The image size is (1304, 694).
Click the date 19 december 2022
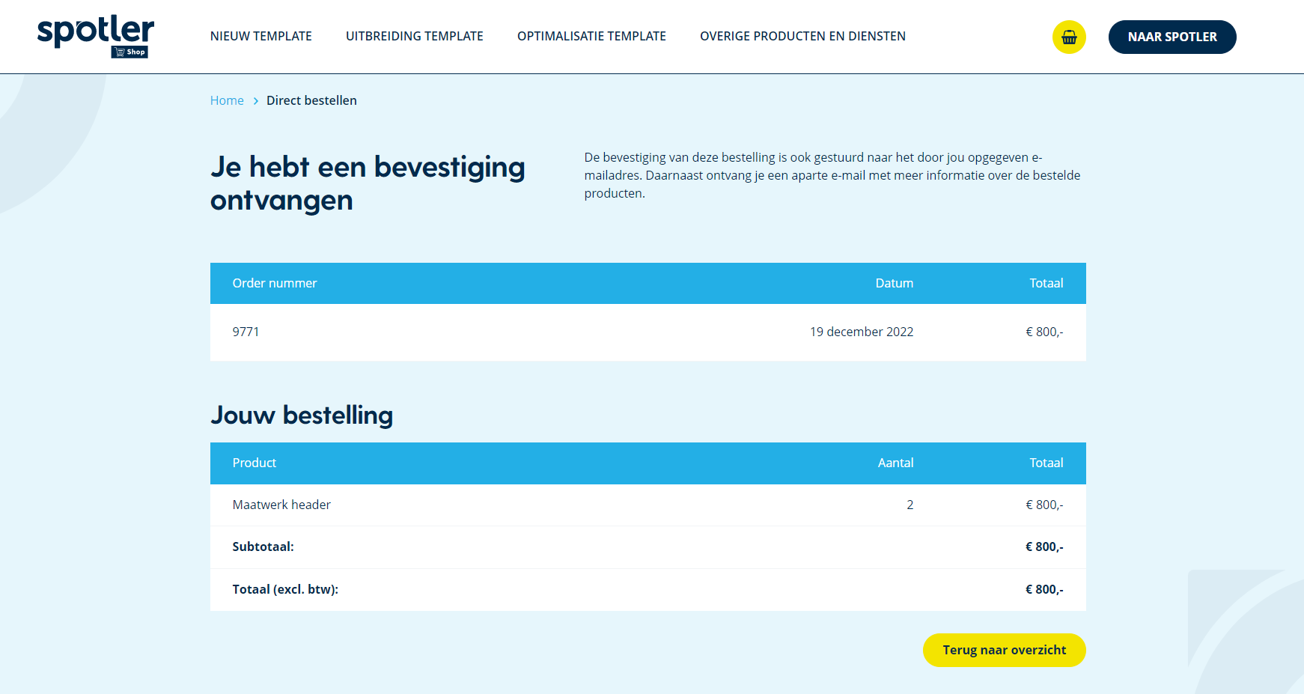(862, 332)
